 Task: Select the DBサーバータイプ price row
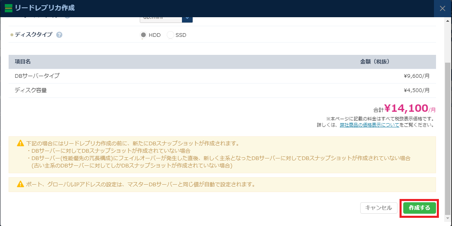222,76
